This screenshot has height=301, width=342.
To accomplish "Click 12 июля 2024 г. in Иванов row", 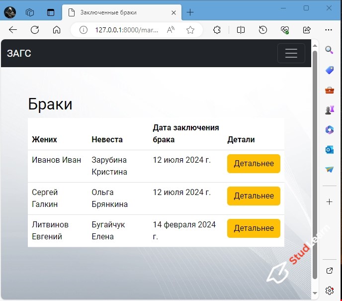I will tap(182, 160).
